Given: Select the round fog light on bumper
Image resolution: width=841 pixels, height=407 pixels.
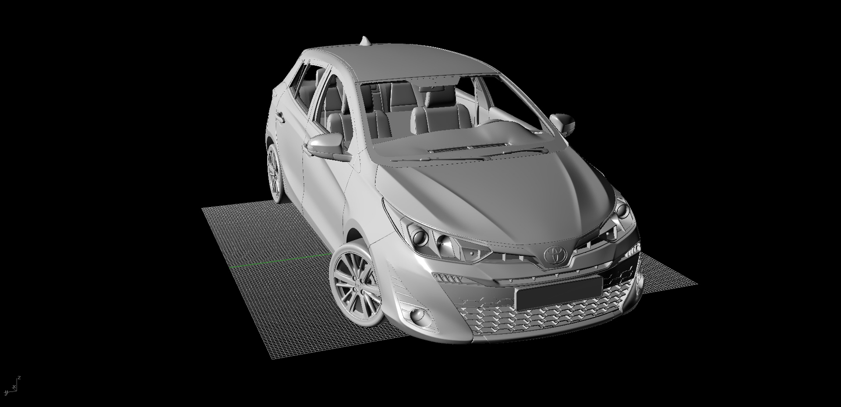Looking at the screenshot, I should 418,315.
